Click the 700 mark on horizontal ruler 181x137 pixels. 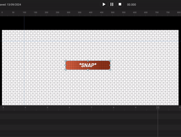tap(157, 12)
